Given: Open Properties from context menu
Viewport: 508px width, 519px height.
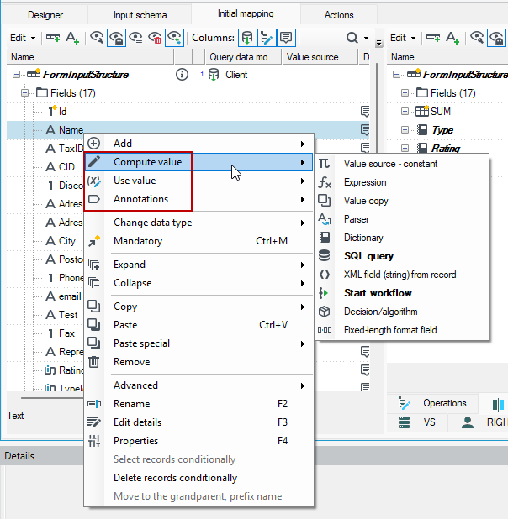Looking at the screenshot, I should (198, 441).
